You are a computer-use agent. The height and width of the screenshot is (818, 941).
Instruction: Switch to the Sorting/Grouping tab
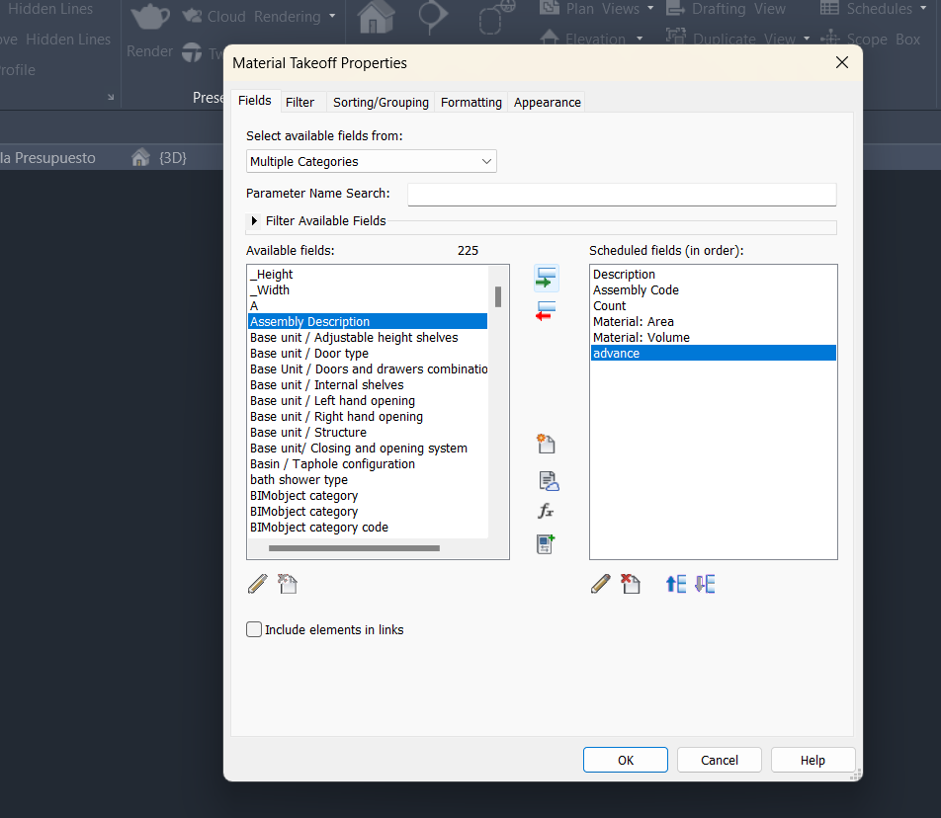[x=382, y=101]
